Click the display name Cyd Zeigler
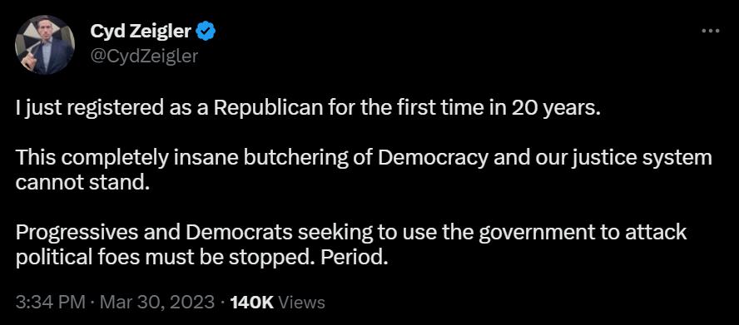 pyautogui.click(x=141, y=32)
